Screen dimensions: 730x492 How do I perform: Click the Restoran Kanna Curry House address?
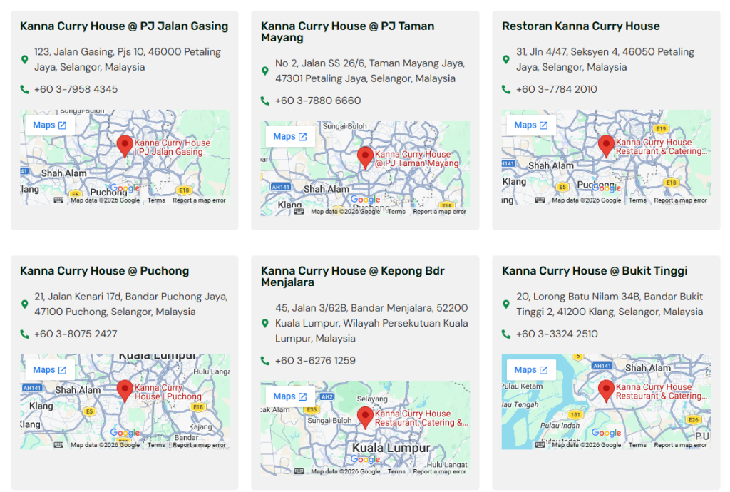coord(605,59)
